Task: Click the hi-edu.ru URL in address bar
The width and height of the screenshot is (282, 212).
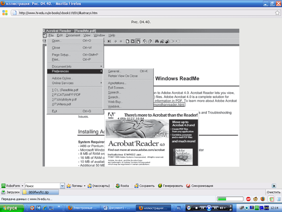Action: (58, 13)
